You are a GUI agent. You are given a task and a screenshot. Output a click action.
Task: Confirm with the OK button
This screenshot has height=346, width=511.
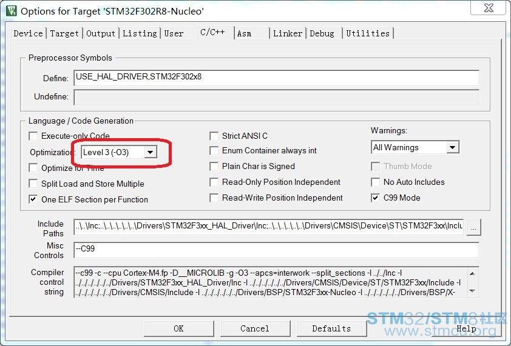pos(178,328)
